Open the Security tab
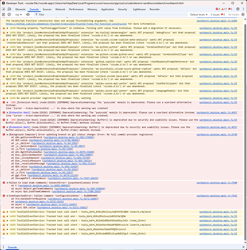The width and height of the screenshot is (247, 250). click(x=122, y=9)
